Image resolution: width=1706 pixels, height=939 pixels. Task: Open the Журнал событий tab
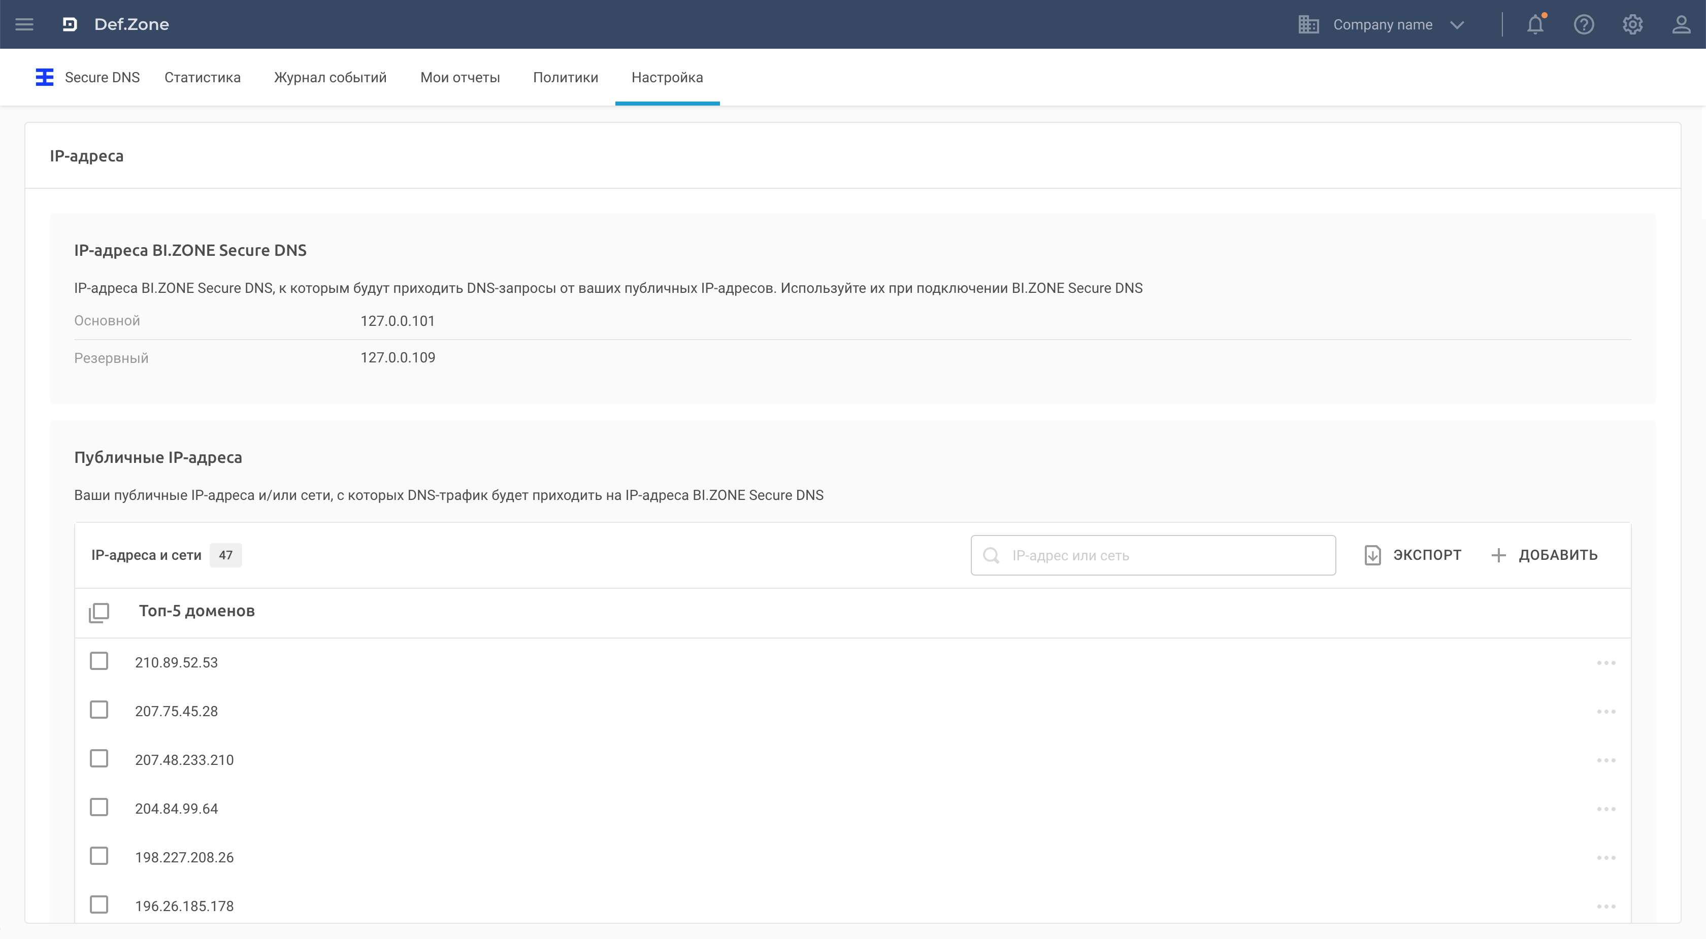pyautogui.click(x=330, y=78)
